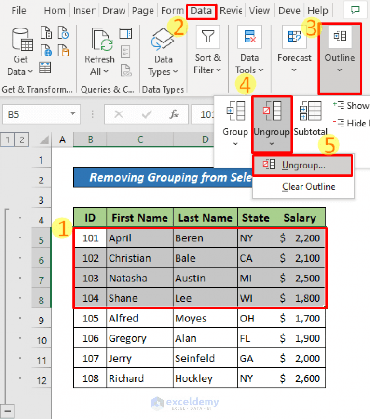The height and width of the screenshot is (419, 370).
Task: Click the Cancel X in formula bar
Action: 119,114
